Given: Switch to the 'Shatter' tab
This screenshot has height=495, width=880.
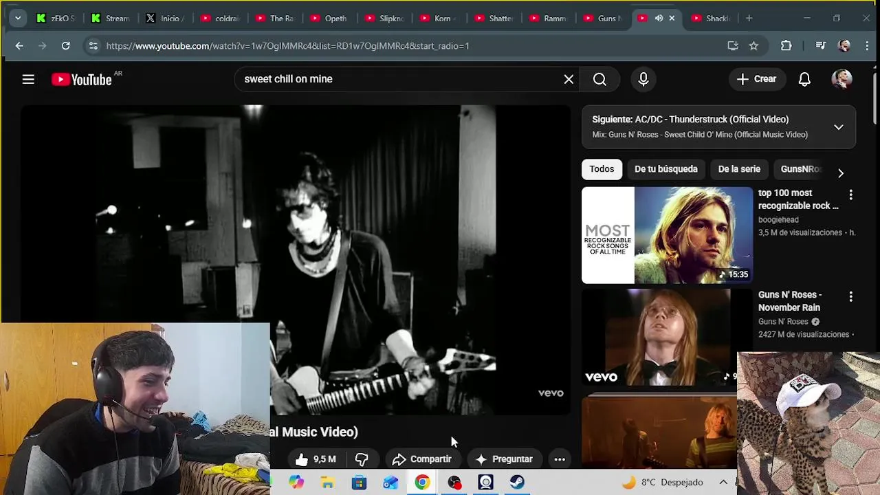Looking at the screenshot, I should [x=494, y=19].
